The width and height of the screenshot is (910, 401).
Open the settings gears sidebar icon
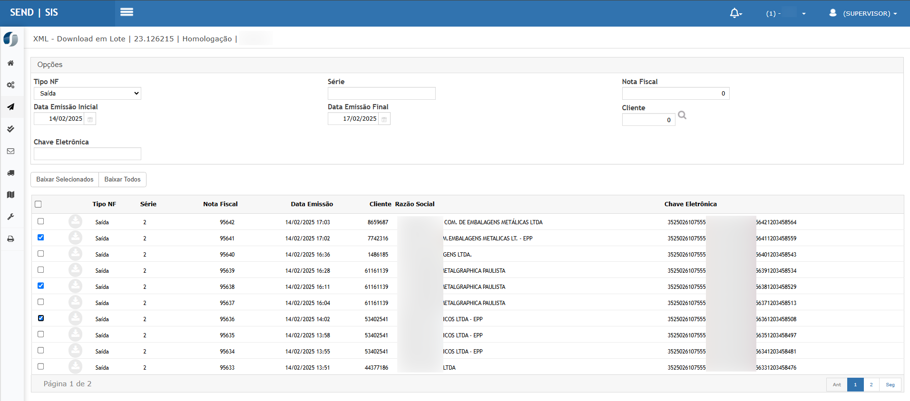[10, 85]
